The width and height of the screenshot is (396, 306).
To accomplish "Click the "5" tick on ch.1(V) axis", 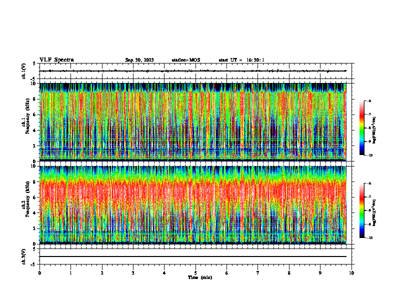I will click(34, 63).
